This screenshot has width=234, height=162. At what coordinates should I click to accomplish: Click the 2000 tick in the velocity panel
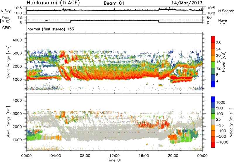pyautogui.click(x=17, y=127)
